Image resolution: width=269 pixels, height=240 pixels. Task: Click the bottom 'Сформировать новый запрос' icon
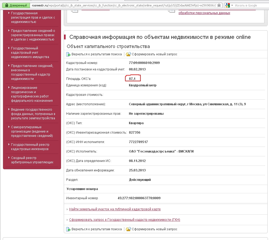(x=129, y=229)
